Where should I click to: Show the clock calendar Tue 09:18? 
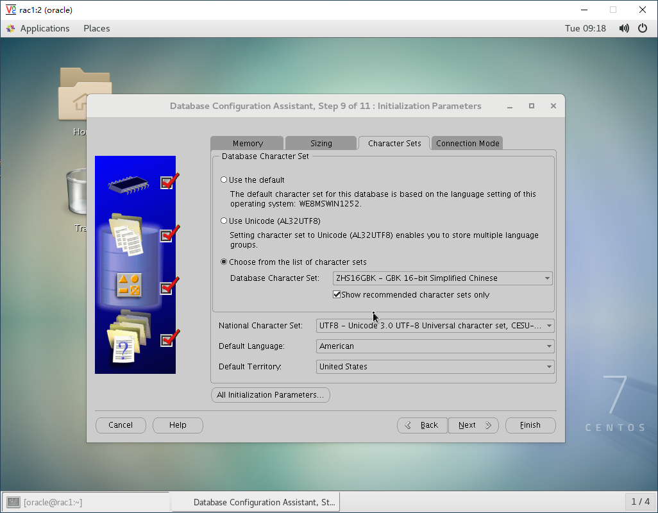(585, 28)
